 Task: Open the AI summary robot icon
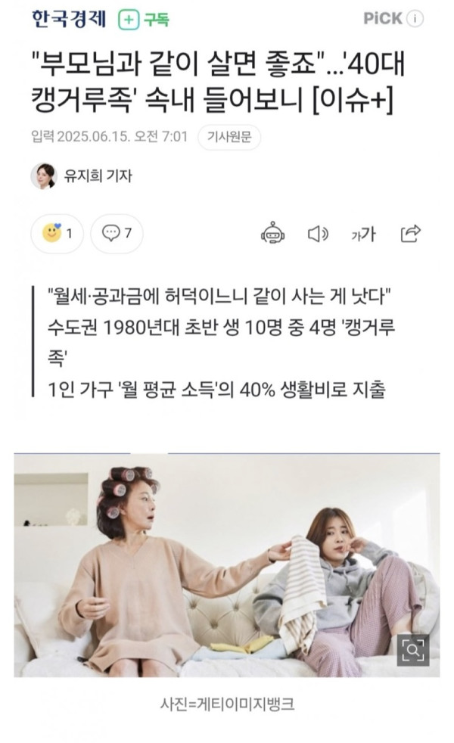tap(272, 233)
